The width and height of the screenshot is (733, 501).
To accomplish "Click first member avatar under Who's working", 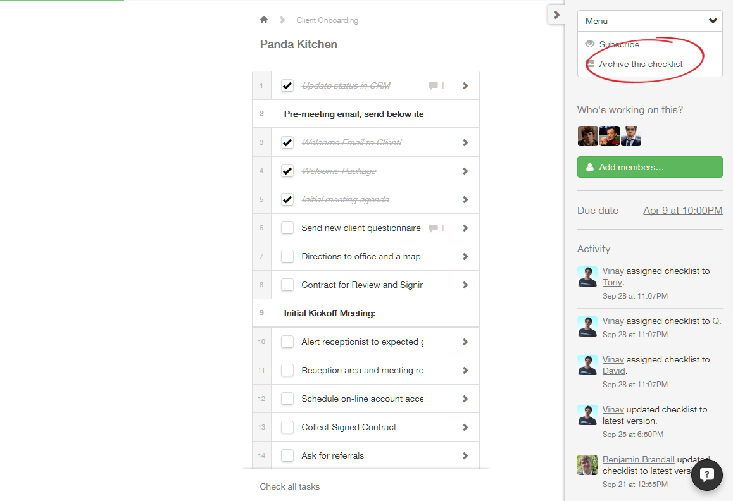I will (x=587, y=136).
